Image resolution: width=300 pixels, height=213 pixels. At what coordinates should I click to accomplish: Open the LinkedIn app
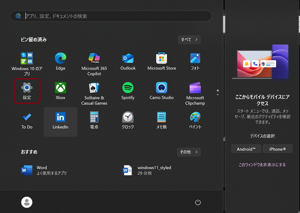(61, 121)
